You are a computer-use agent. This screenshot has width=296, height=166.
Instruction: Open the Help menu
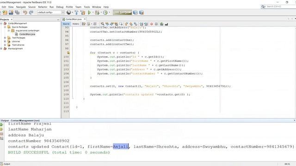tap(106, 7)
